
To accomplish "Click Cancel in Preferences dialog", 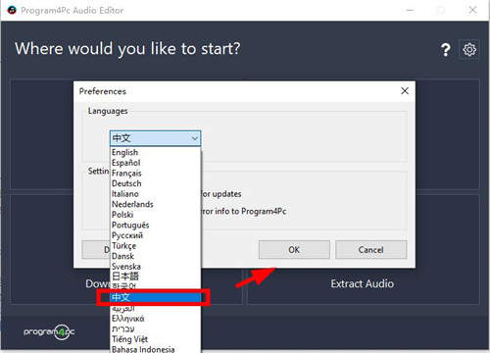I will pos(370,250).
